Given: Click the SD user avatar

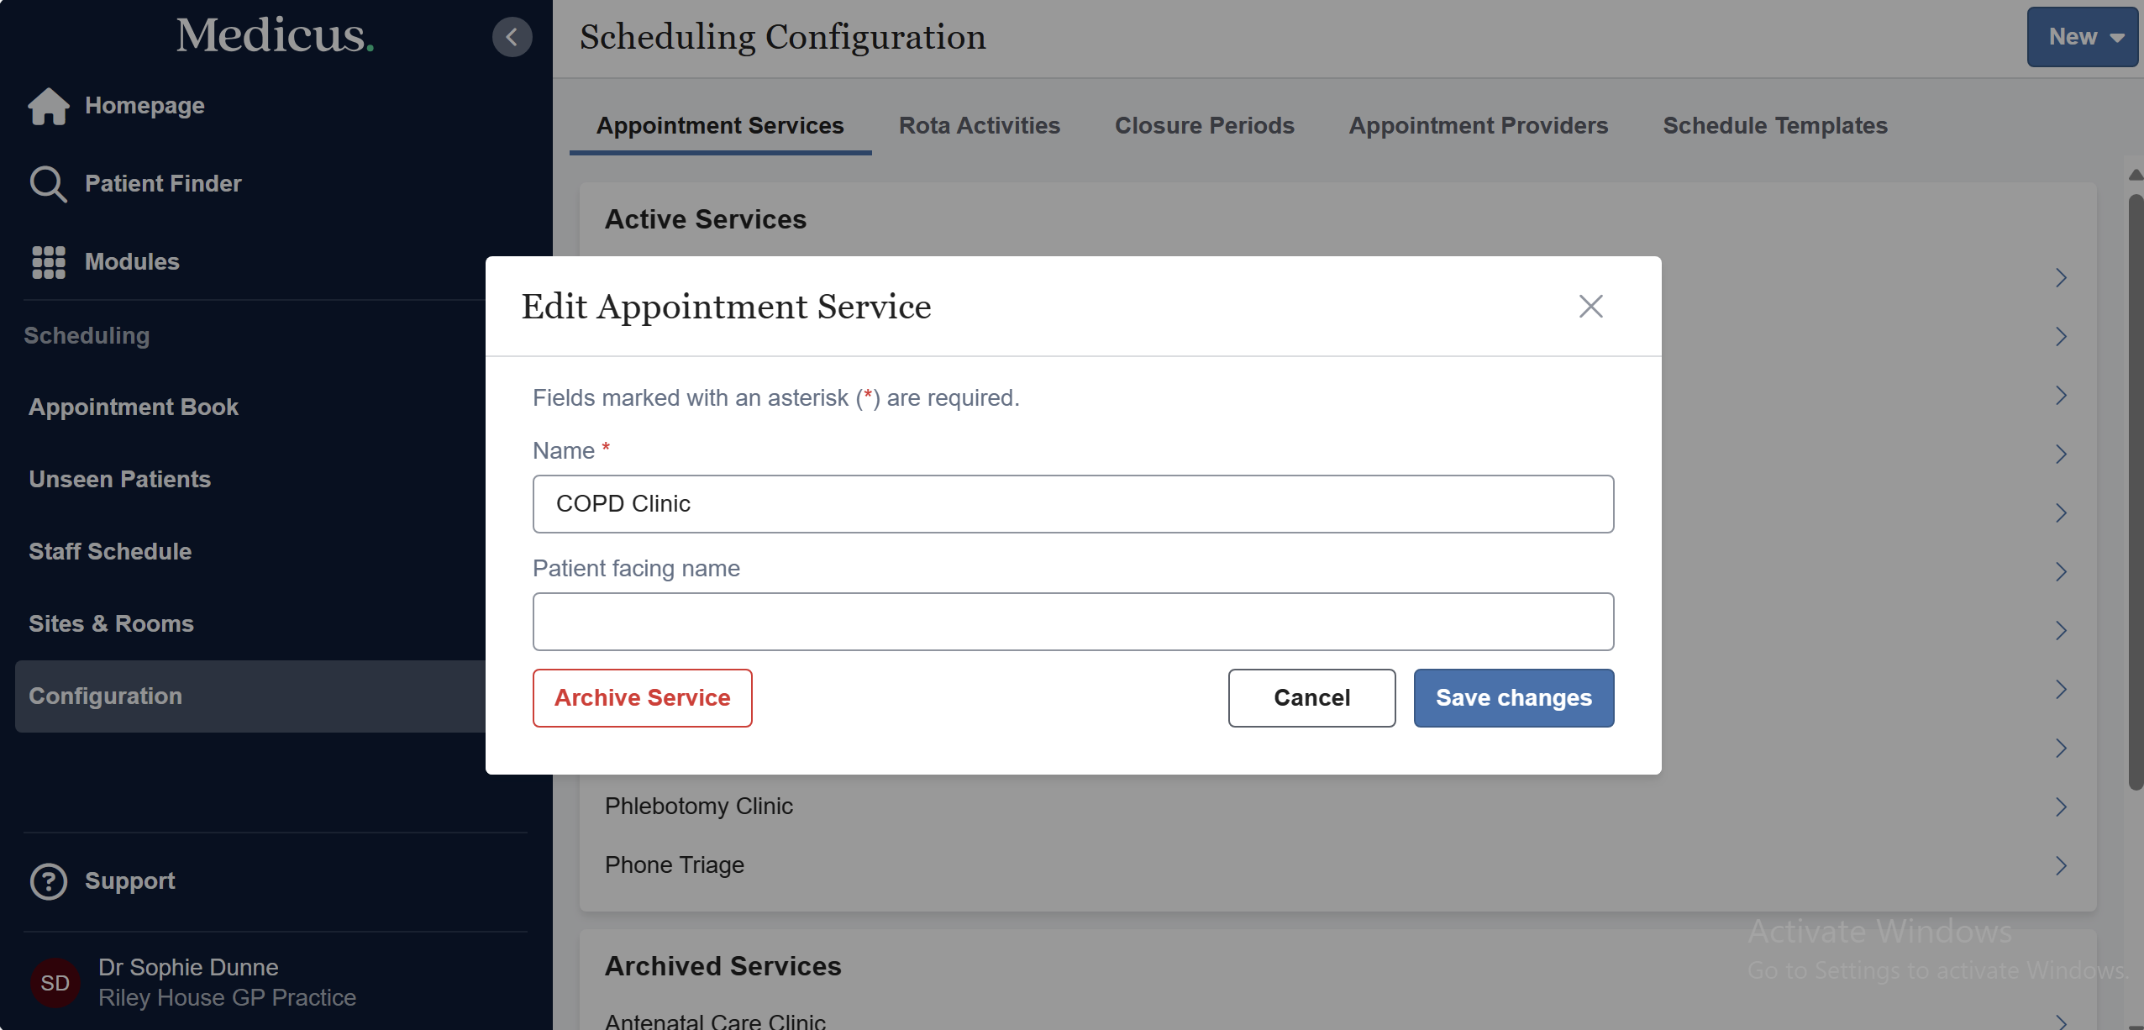Looking at the screenshot, I should pyautogui.click(x=55, y=983).
